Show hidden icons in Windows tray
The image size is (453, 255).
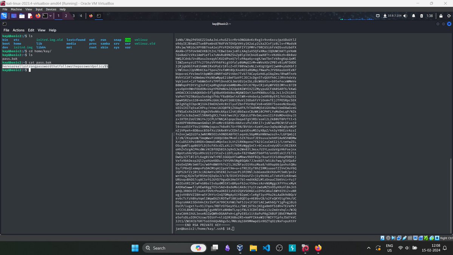tap(369, 248)
